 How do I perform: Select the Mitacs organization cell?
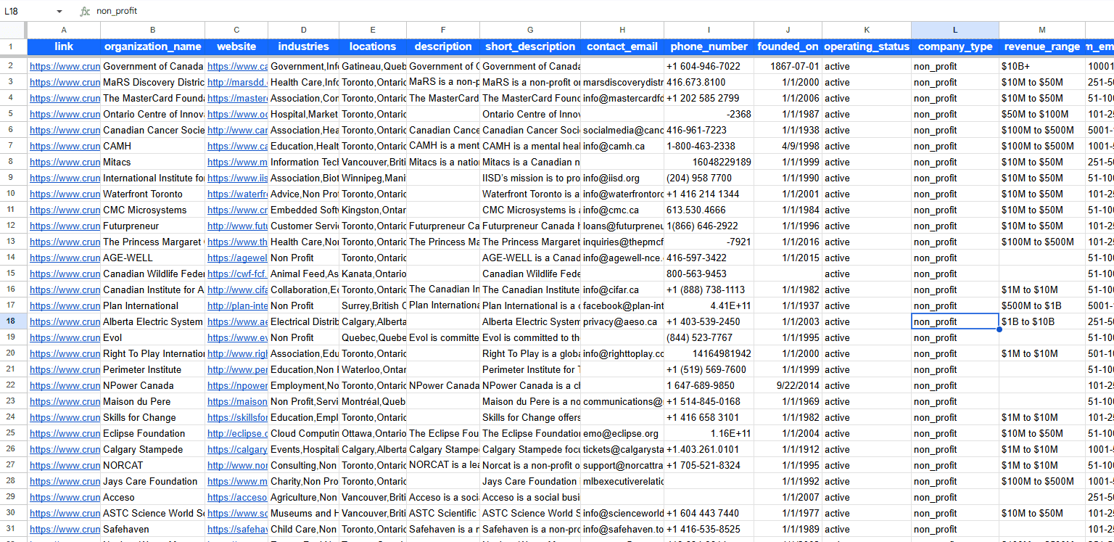pos(152,162)
